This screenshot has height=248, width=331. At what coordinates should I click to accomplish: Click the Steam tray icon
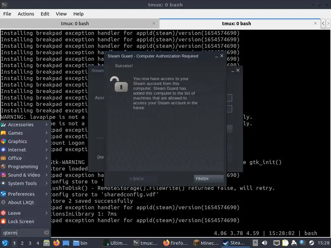[312, 243]
